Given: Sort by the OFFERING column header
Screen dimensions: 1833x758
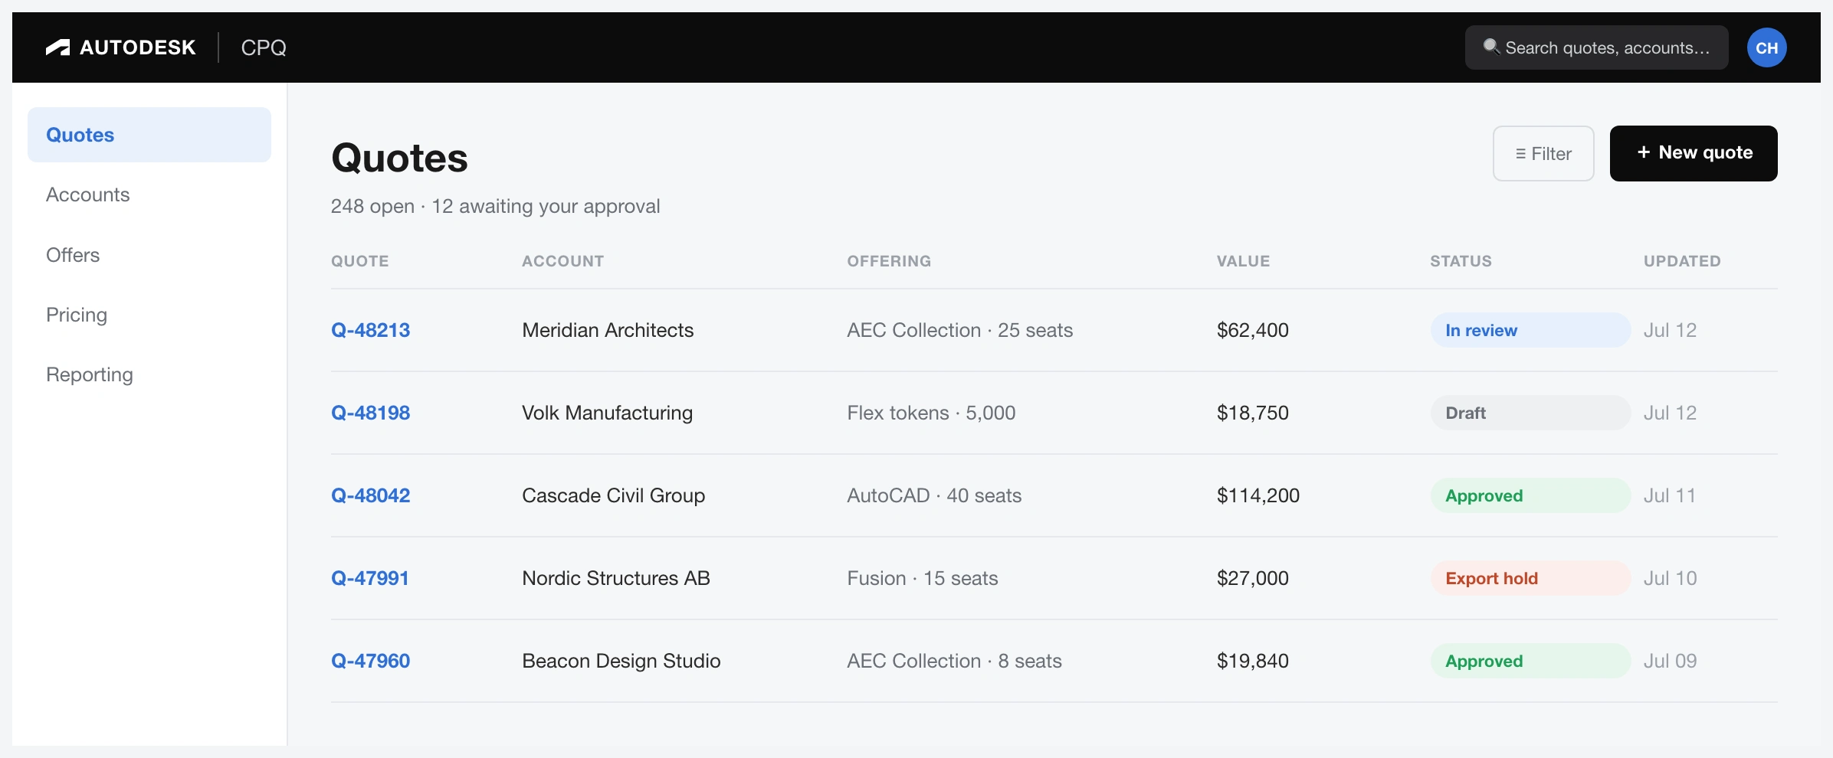Looking at the screenshot, I should pyautogui.click(x=889, y=261).
